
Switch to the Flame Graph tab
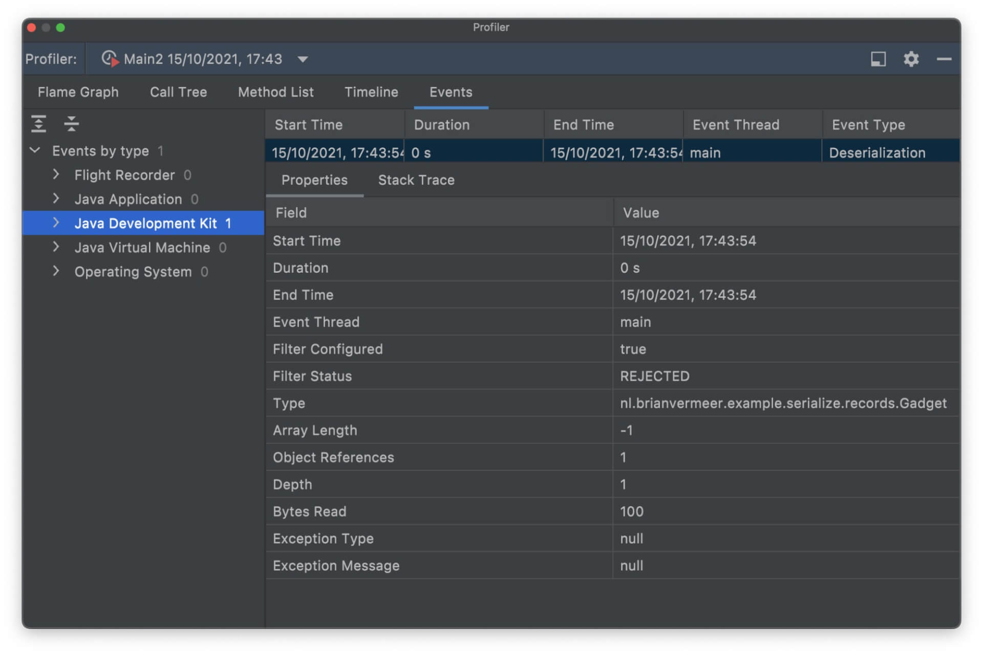[x=78, y=92]
